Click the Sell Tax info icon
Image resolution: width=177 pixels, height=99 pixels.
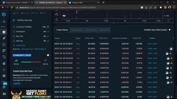click(14, 41)
